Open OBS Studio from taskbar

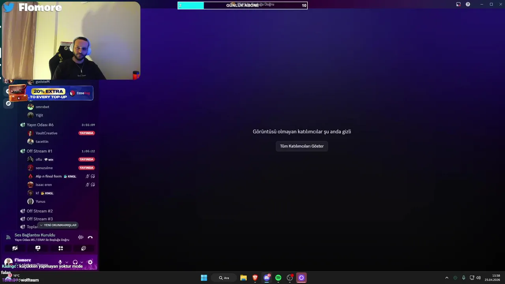pos(290,278)
